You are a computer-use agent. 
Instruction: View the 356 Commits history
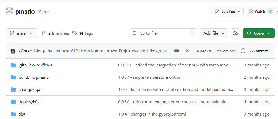coord(255,51)
